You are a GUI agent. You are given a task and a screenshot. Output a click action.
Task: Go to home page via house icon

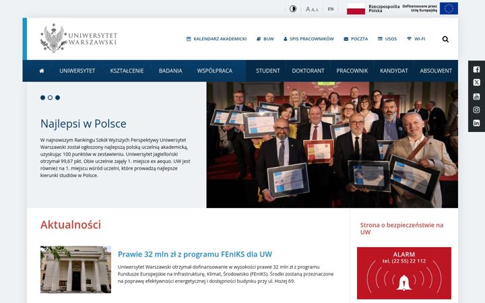[x=42, y=71]
